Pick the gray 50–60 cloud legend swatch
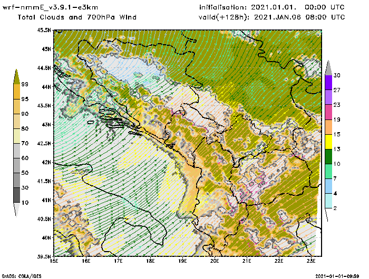The image size is (369, 279). point(17,165)
